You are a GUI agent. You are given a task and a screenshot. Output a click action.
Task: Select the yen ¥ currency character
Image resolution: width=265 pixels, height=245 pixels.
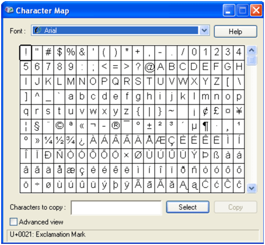pos(239,111)
